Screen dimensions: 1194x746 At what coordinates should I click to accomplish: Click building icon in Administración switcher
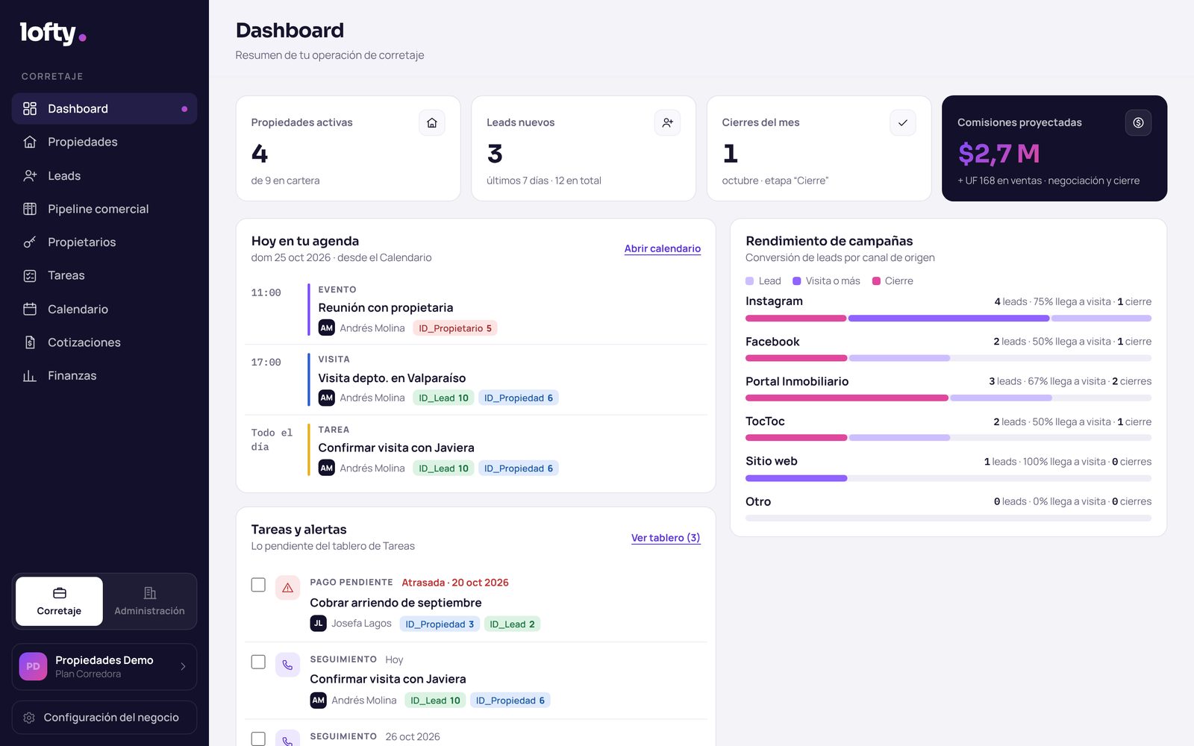coord(149,593)
